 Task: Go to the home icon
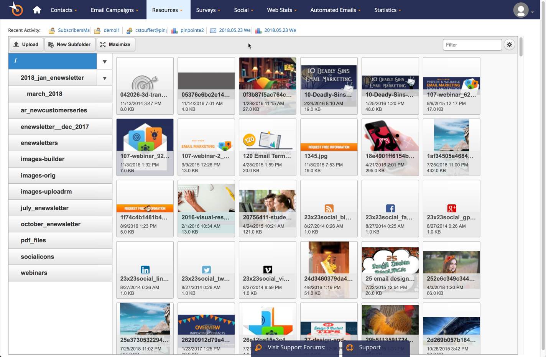tap(37, 10)
